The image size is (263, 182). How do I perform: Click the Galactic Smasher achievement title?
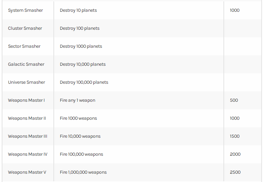coord(26,64)
